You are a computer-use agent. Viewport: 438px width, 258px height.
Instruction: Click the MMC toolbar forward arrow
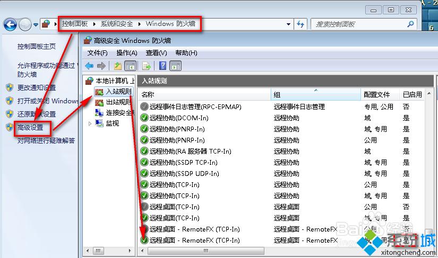101,66
